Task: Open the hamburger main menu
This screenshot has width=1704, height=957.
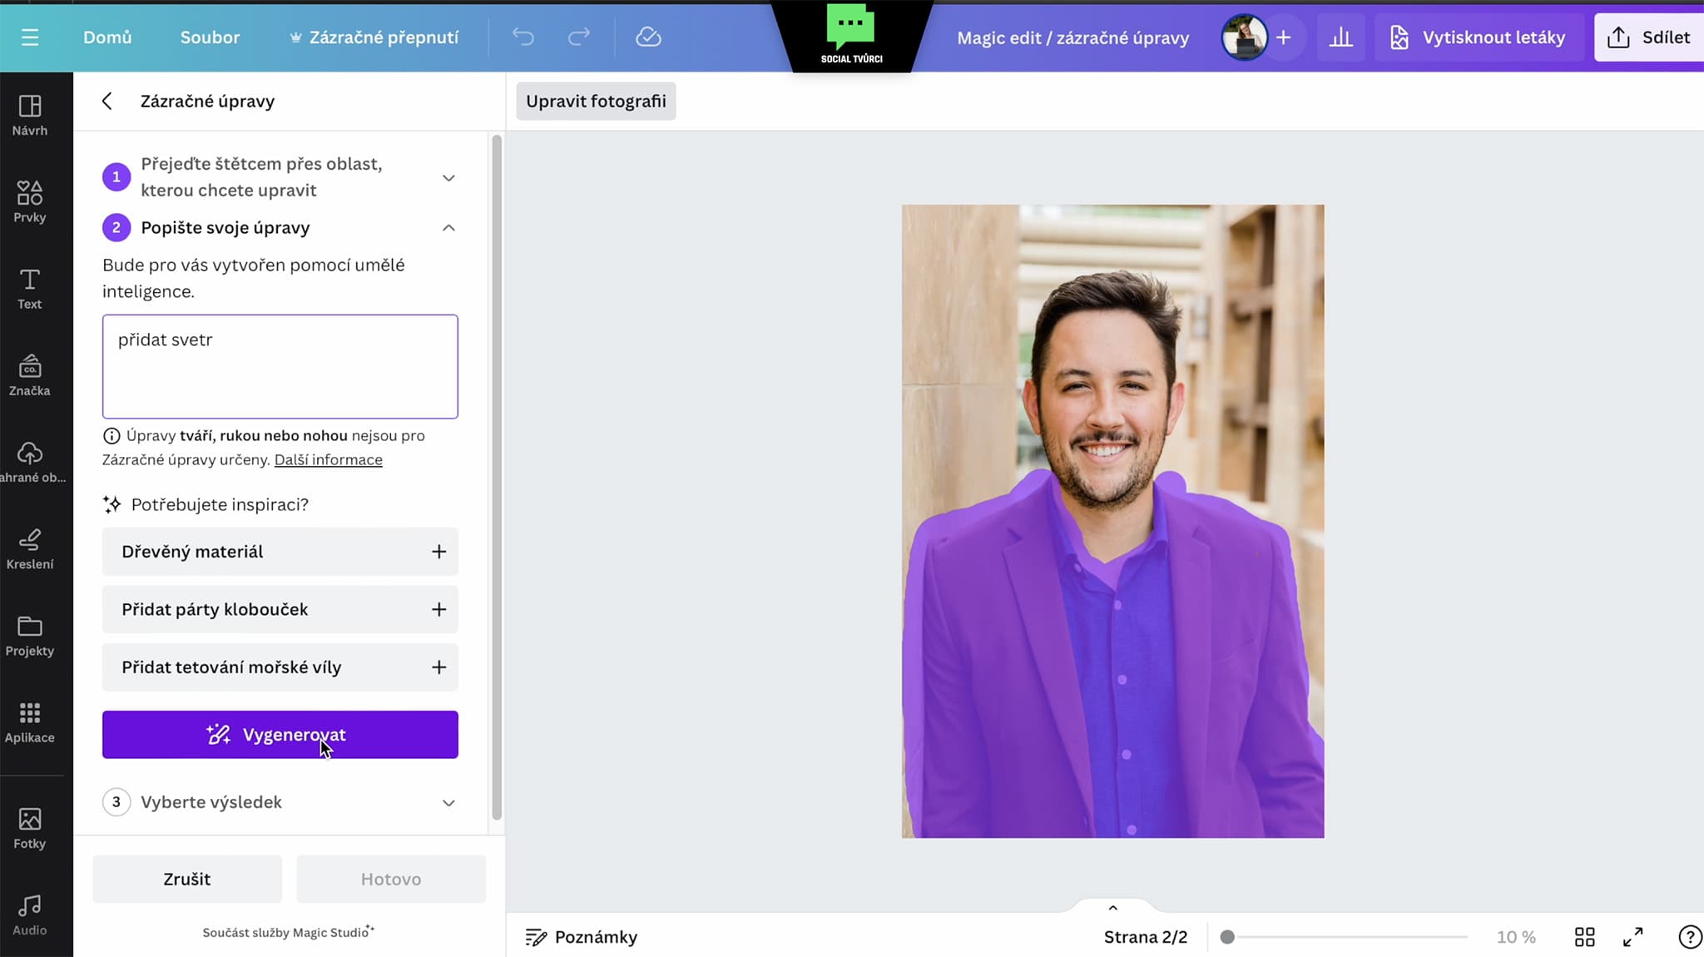Action: pos(30,37)
